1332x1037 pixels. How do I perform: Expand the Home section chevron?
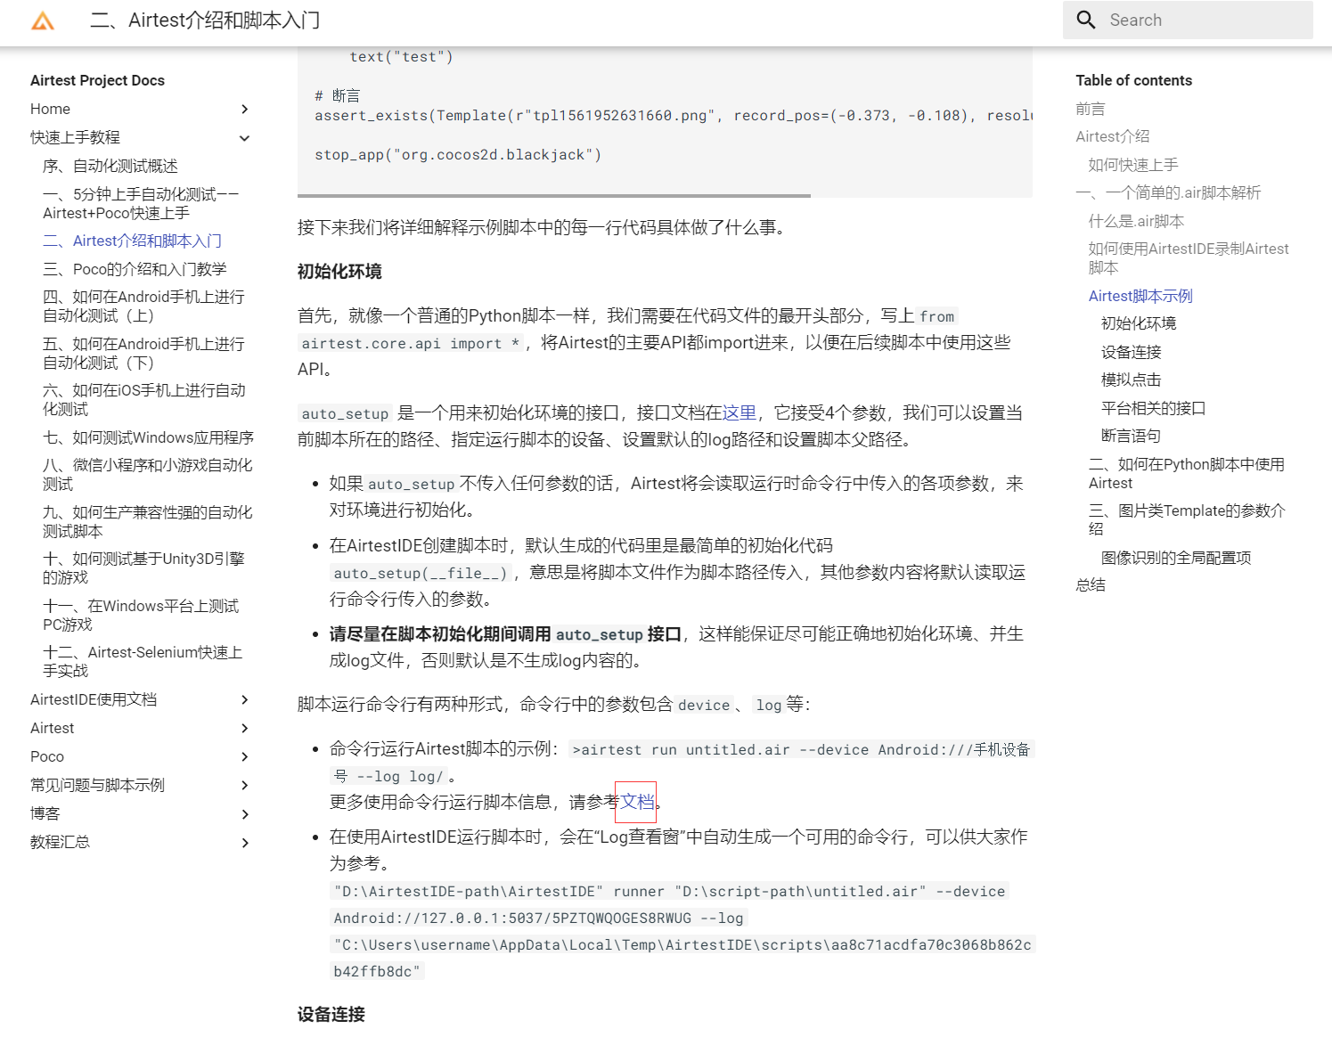pos(245,109)
